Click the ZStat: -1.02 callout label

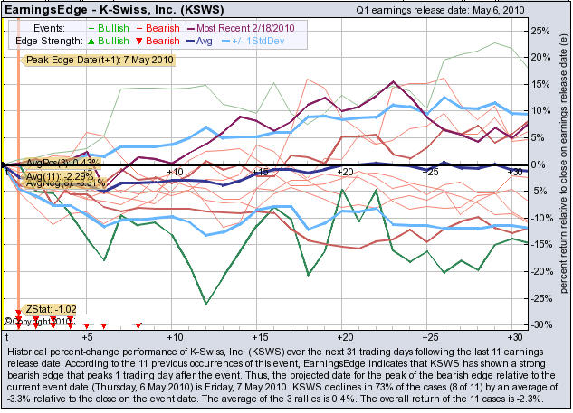51,308
